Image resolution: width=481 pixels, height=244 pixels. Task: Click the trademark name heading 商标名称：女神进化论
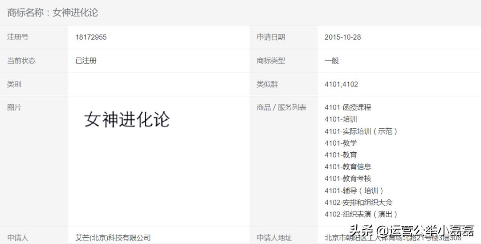pyautogui.click(x=53, y=12)
